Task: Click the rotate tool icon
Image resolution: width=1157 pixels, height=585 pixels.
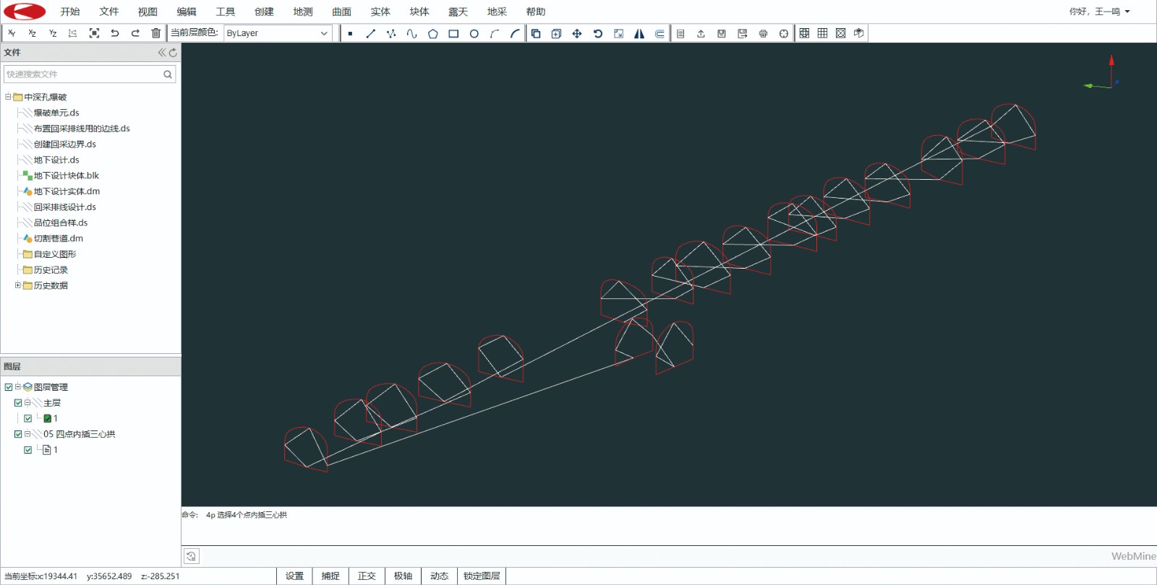Action: pos(598,33)
